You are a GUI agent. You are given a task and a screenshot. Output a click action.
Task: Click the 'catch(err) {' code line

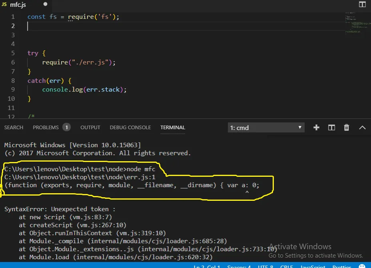click(x=50, y=81)
